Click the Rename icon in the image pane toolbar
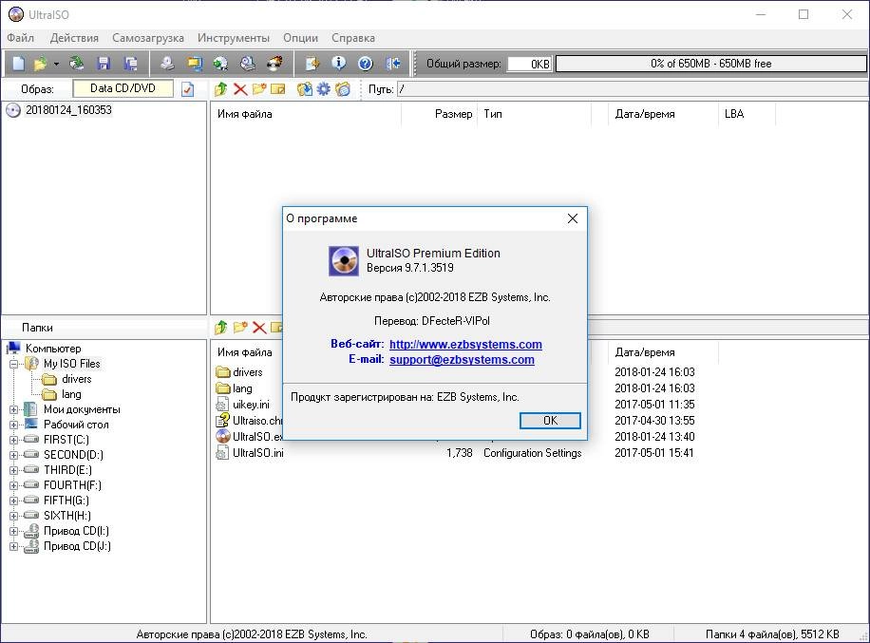This screenshot has width=870, height=643. pyautogui.click(x=278, y=88)
